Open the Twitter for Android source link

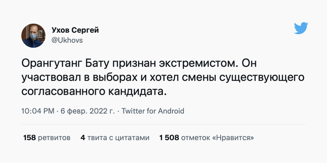click(x=153, y=111)
